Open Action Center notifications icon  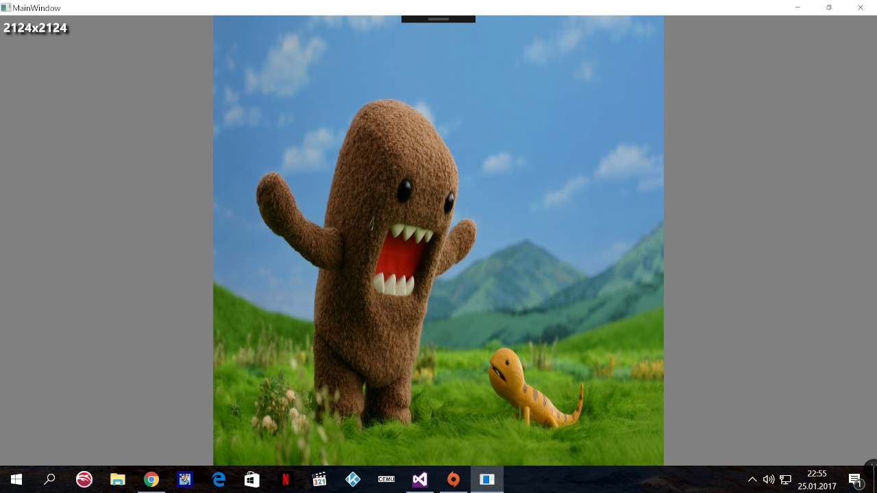(855, 479)
